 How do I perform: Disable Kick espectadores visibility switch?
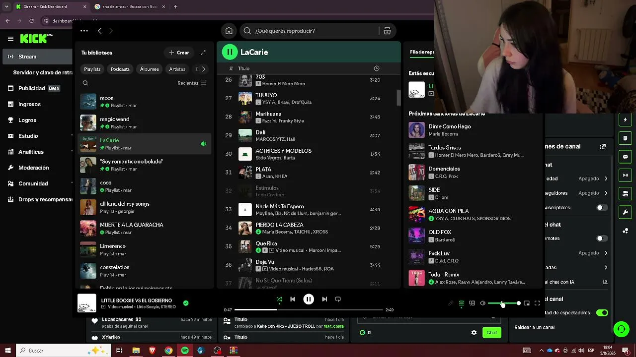(x=602, y=313)
